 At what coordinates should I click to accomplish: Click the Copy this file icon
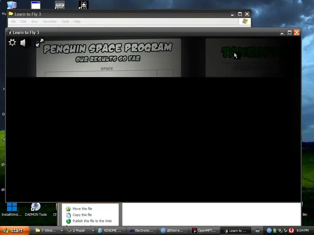tap(68, 215)
